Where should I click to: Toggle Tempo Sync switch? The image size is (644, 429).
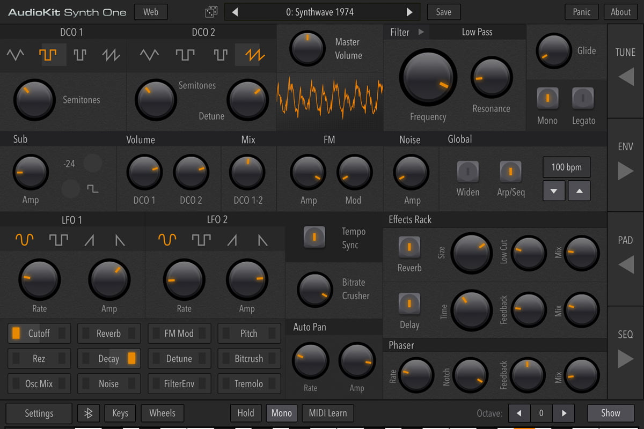click(314, 237)
